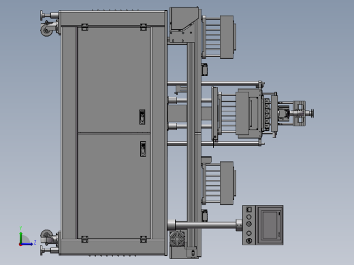The image size is (354, 265).
Task: Pick the latch handle on the upper cabinet door
Action: pyautogui.click(x=142, y=117)
